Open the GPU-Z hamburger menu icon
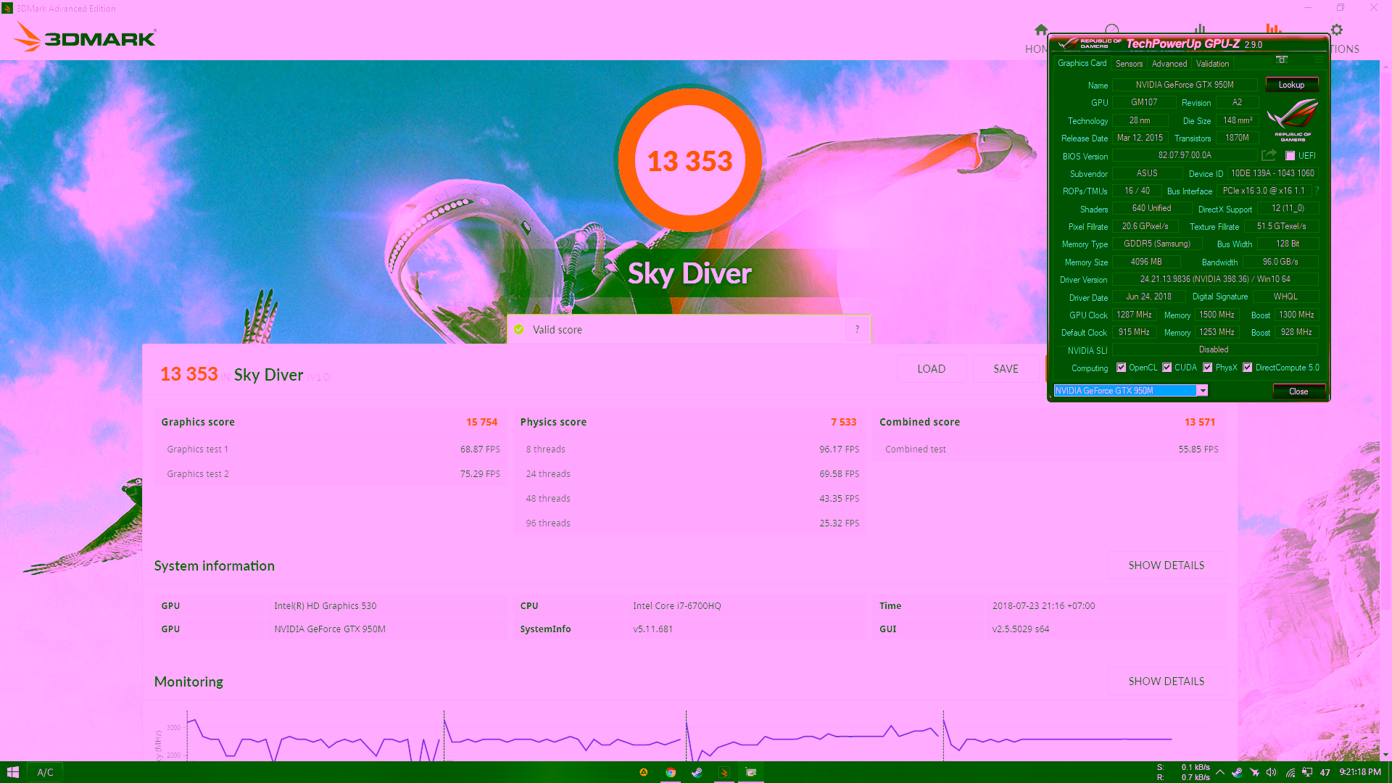Viewport: 1392px width, 783px height. pyautogui.click(x=1319, y=59)
